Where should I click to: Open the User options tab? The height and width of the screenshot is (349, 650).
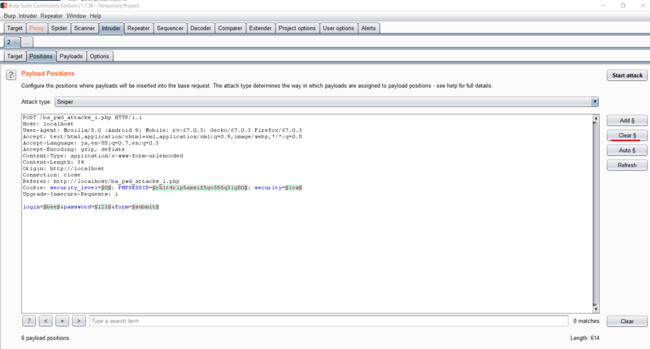click(x=339, y=28)
